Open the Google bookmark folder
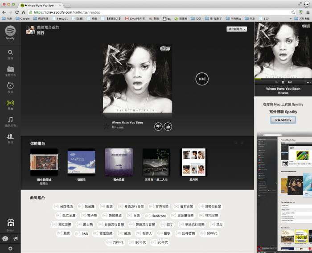 22,19
